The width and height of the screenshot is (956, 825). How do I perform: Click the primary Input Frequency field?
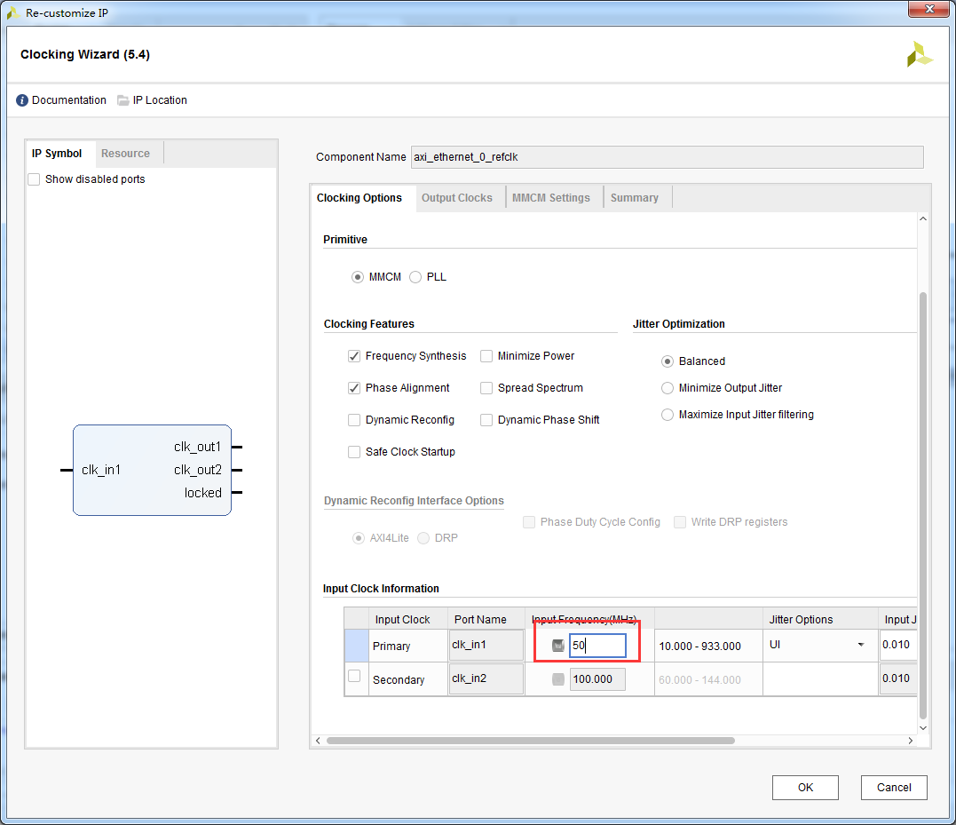coord(597,645)
